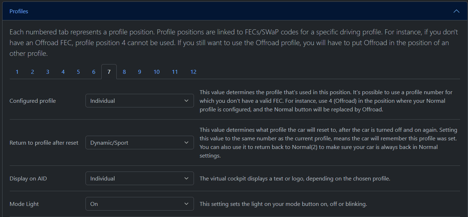Image resolution: width=468 pixels, height=217 pixels.
Task: Switch to profile position tab 2
Action: tap(32, 72)
